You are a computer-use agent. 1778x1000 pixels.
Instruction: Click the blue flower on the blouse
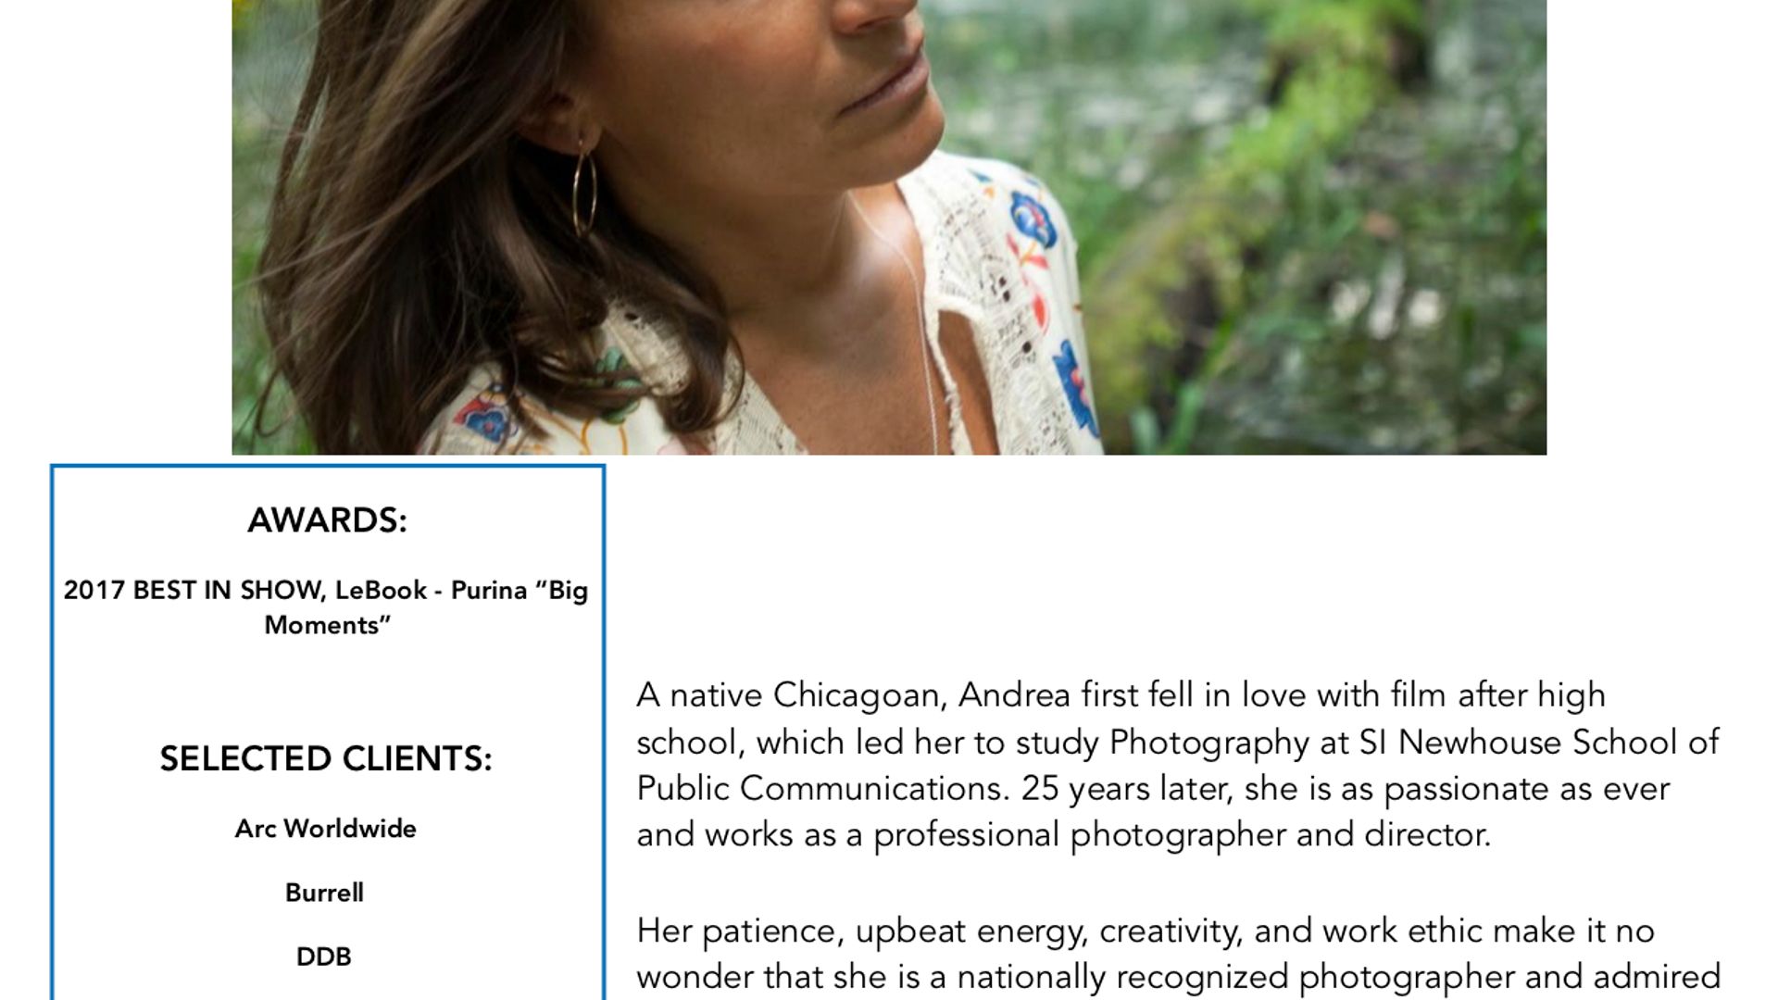click(x=1033, y=218)
